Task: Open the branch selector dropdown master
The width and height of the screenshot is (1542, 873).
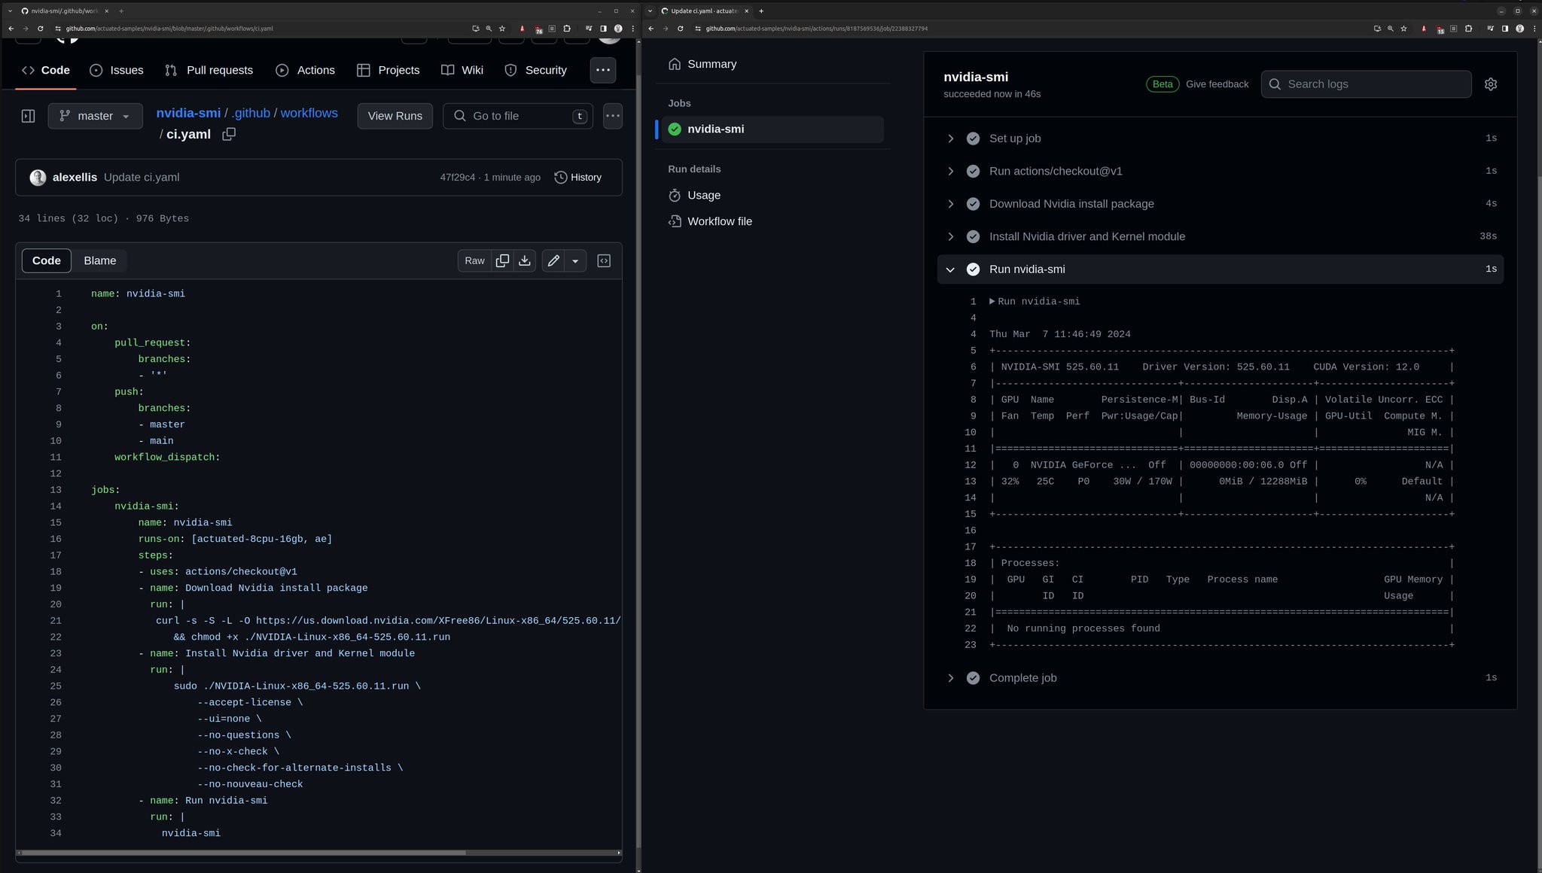Action: coord(94,115)
